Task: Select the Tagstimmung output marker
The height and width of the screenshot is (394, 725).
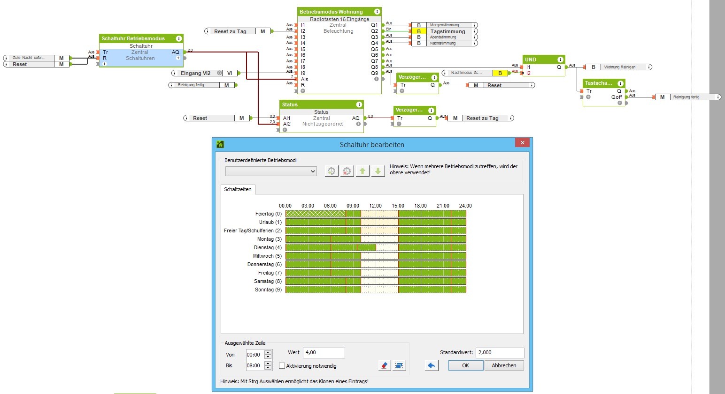Action: (x=444, y=31)
